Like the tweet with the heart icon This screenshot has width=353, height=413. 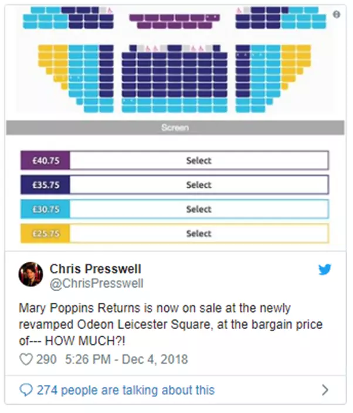tap(26, 359)
